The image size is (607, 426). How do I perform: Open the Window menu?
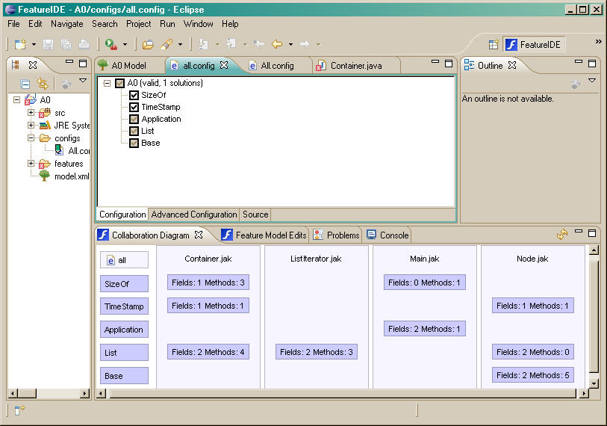click(198, 24)
